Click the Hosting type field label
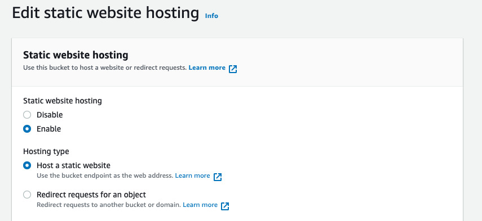This screenshot has width=482, height=221. (x=46, y=151)
